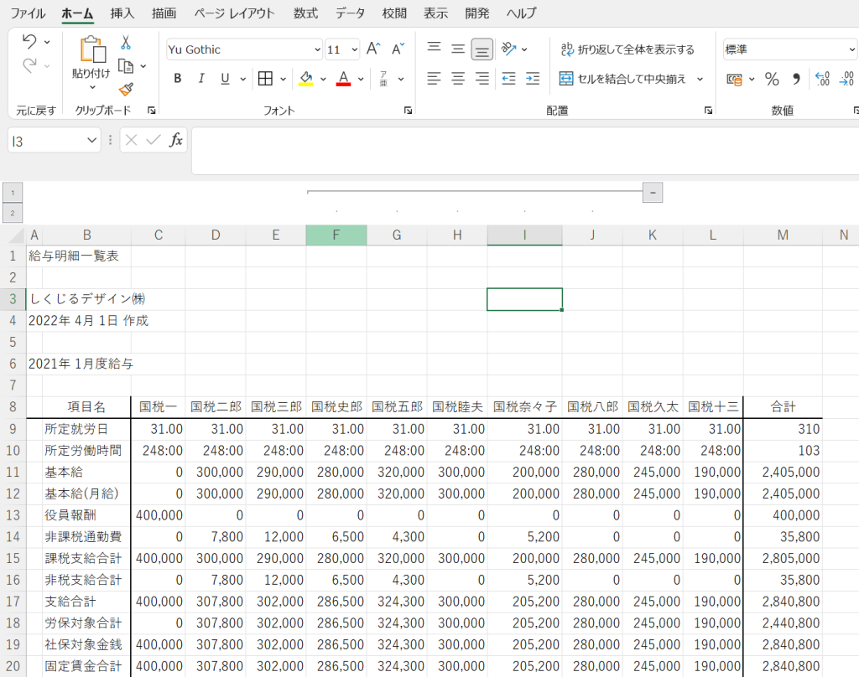Click the undo arrow icon
Screen dimensions: 859x677
29,42
